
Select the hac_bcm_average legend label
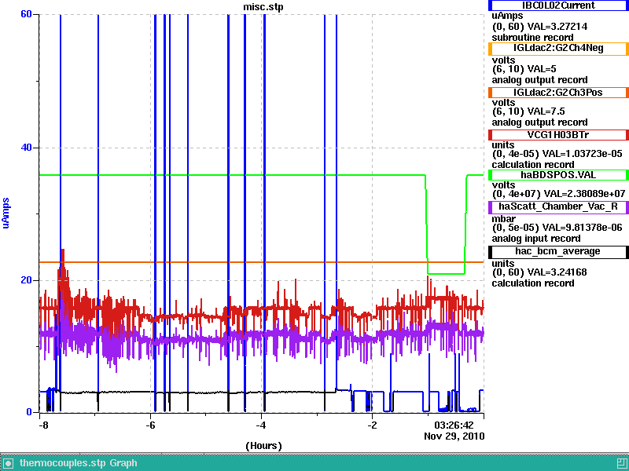tap(558, 251)
